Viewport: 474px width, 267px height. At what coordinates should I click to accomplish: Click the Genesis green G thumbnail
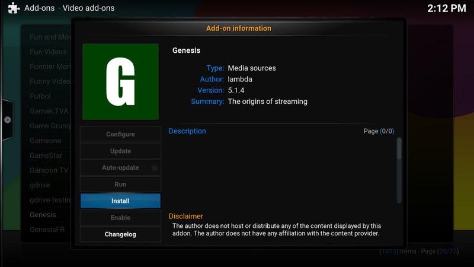coord(120,81)
